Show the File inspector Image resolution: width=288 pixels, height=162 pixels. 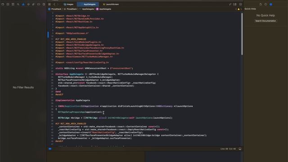[x=261, y=4]
